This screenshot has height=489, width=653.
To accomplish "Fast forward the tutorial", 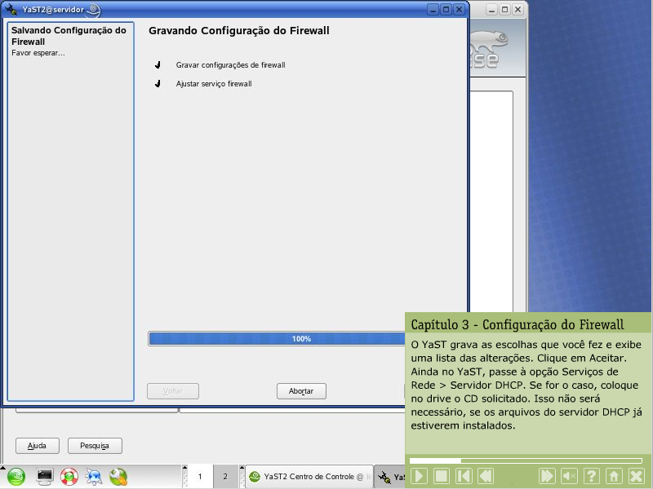I will pos(547,476).
